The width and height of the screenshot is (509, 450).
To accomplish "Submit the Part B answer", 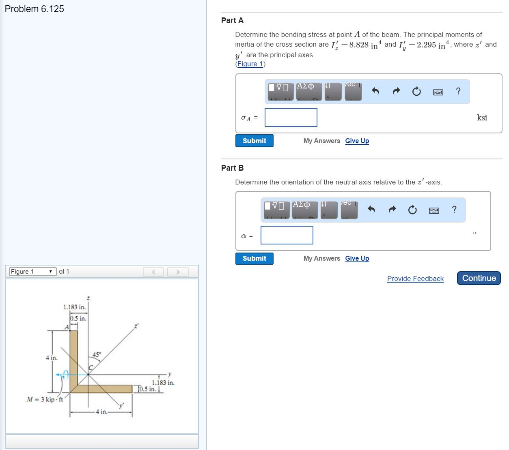I will (254, 258).
